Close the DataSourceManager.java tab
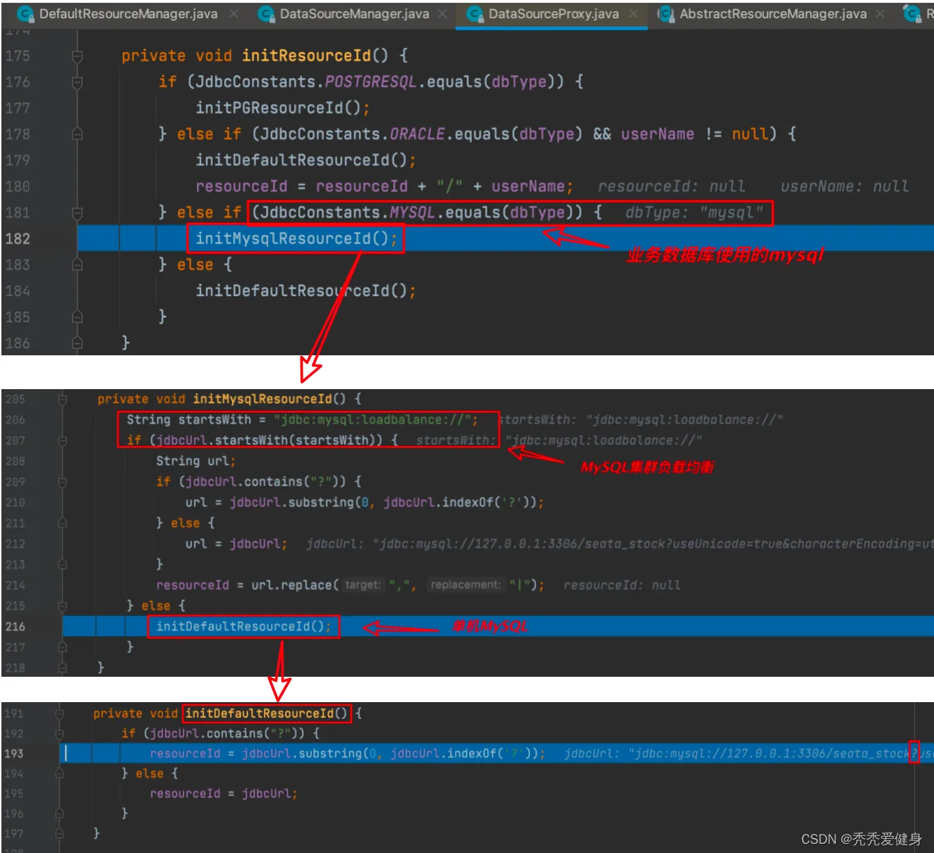The width and height of the screenshot is (934, 853). point(442,13)
